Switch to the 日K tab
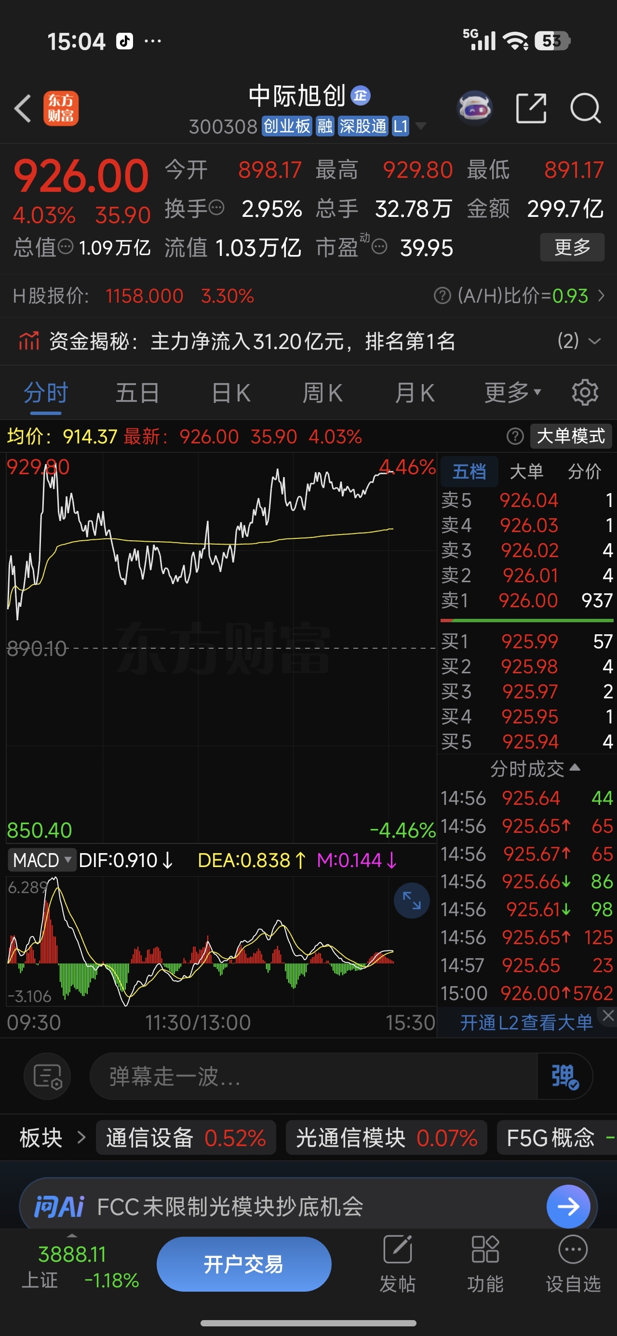 click(231, 393)
